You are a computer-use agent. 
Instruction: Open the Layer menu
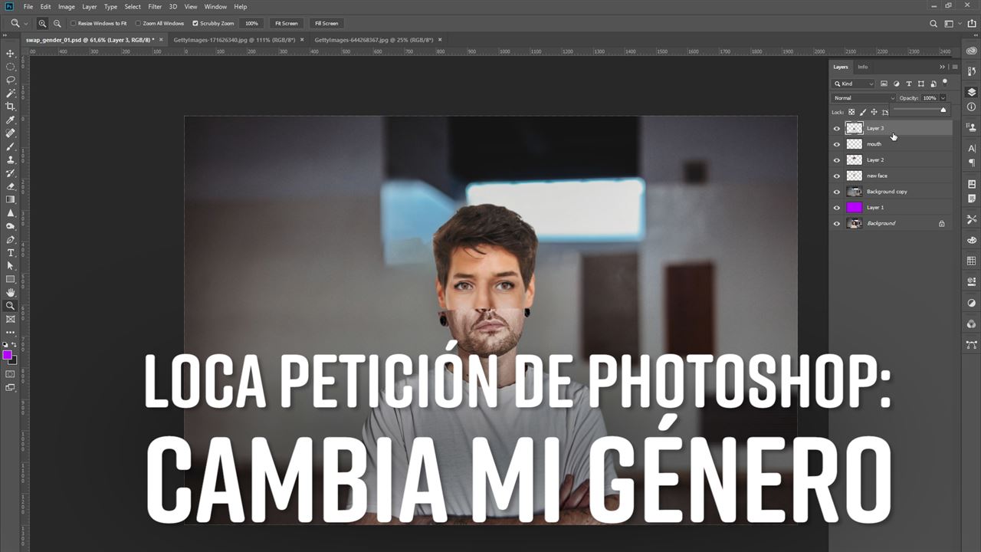[x=90, y=7]
